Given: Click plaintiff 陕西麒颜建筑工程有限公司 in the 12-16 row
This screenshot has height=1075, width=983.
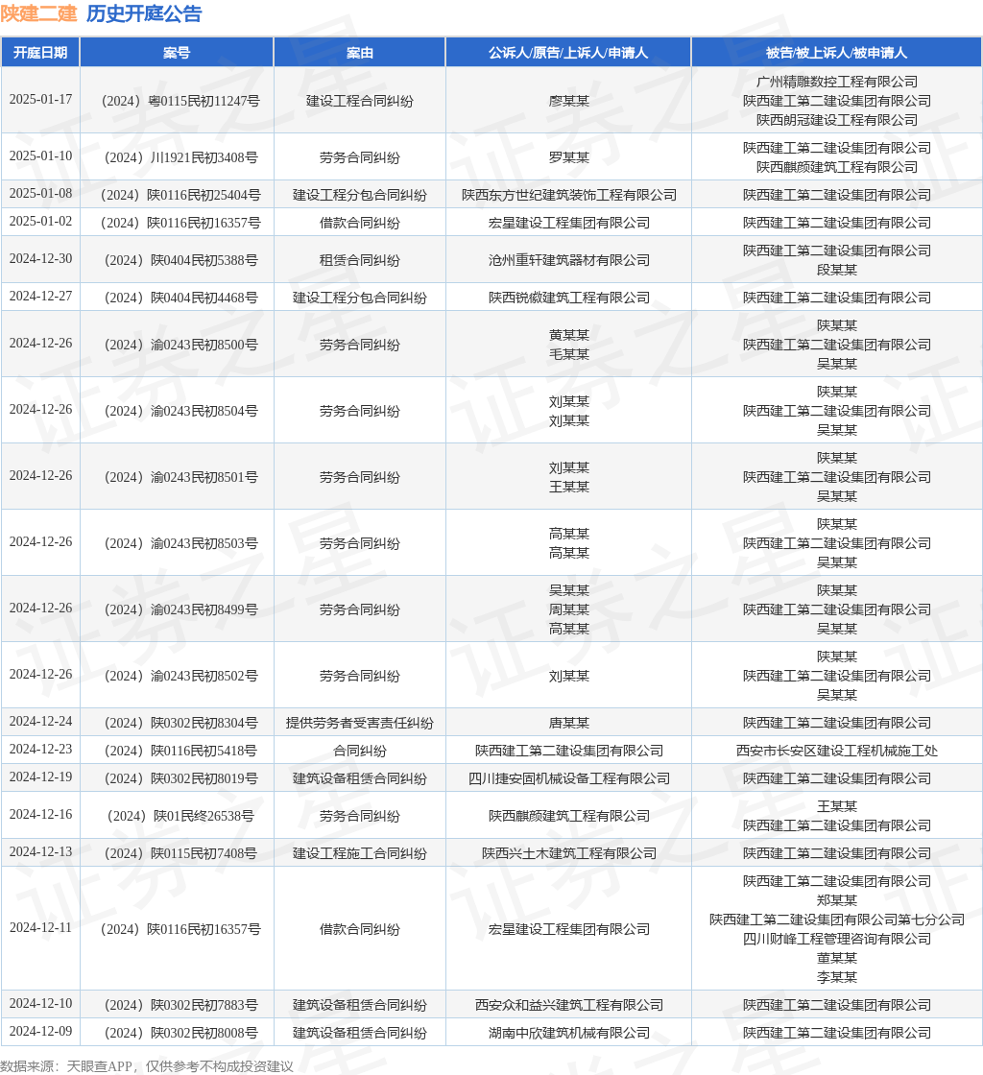Looking at the screenshot, I should click(x=569, y=816).
